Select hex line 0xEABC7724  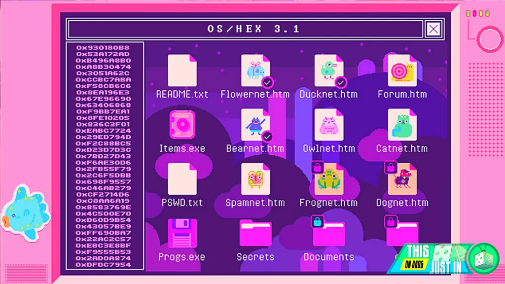[x=103, y=131]
